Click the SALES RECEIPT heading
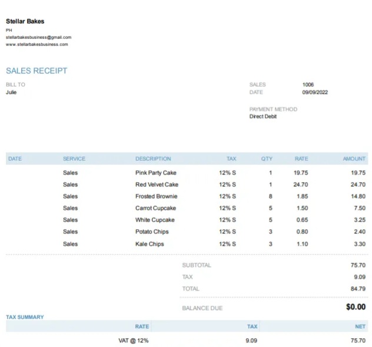372x347 pixels. click(36, 71)
